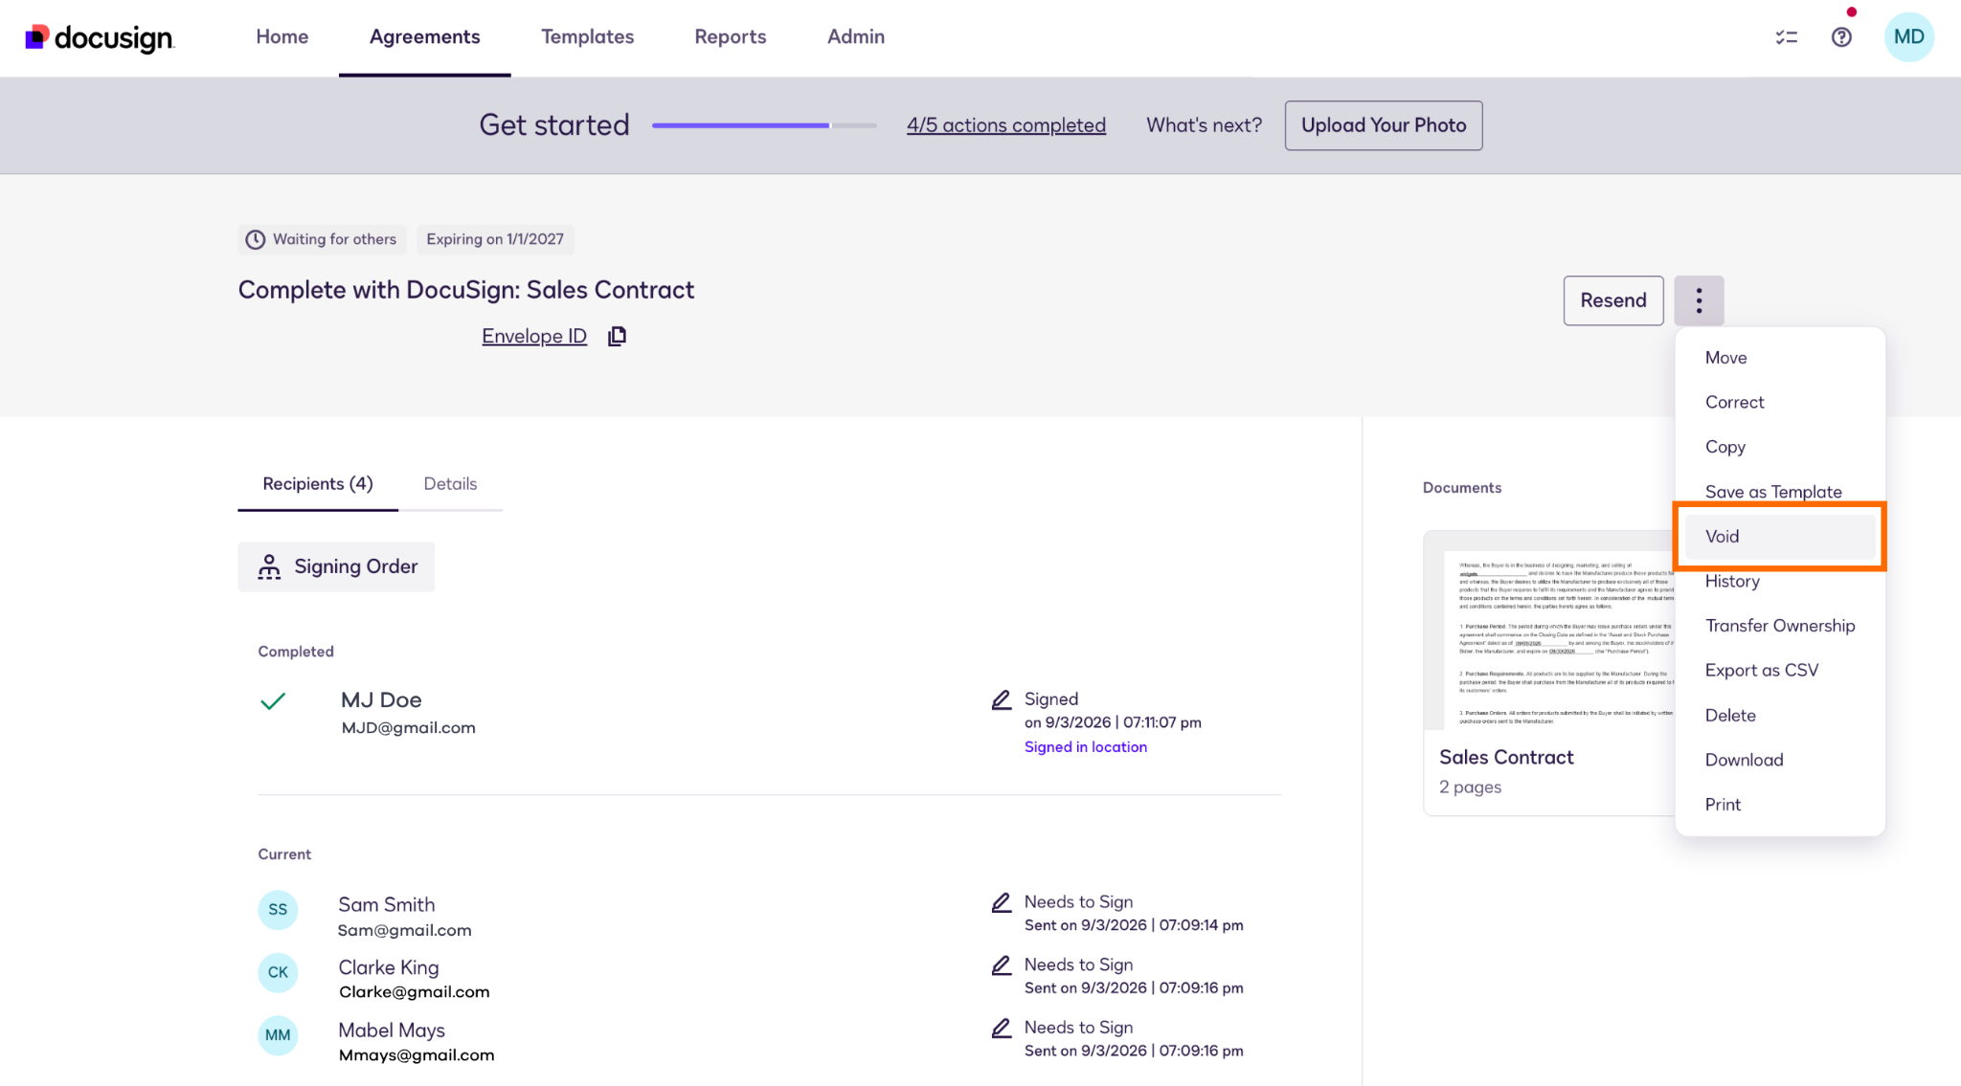Open the Agreements tab

pos(424,36)
